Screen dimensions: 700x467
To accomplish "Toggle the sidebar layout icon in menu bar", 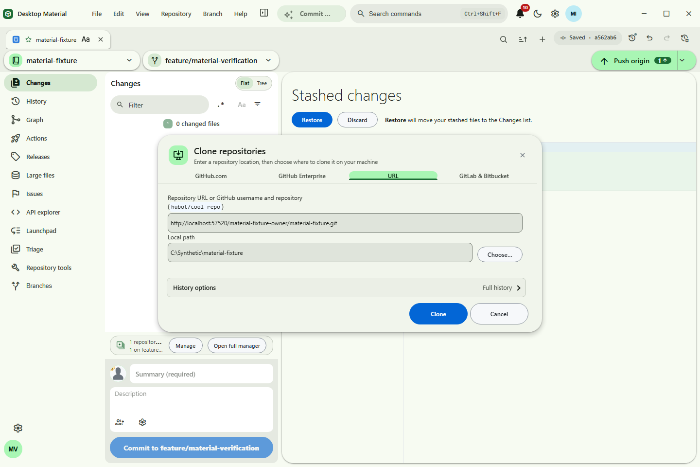I will [x=264, y=13].
